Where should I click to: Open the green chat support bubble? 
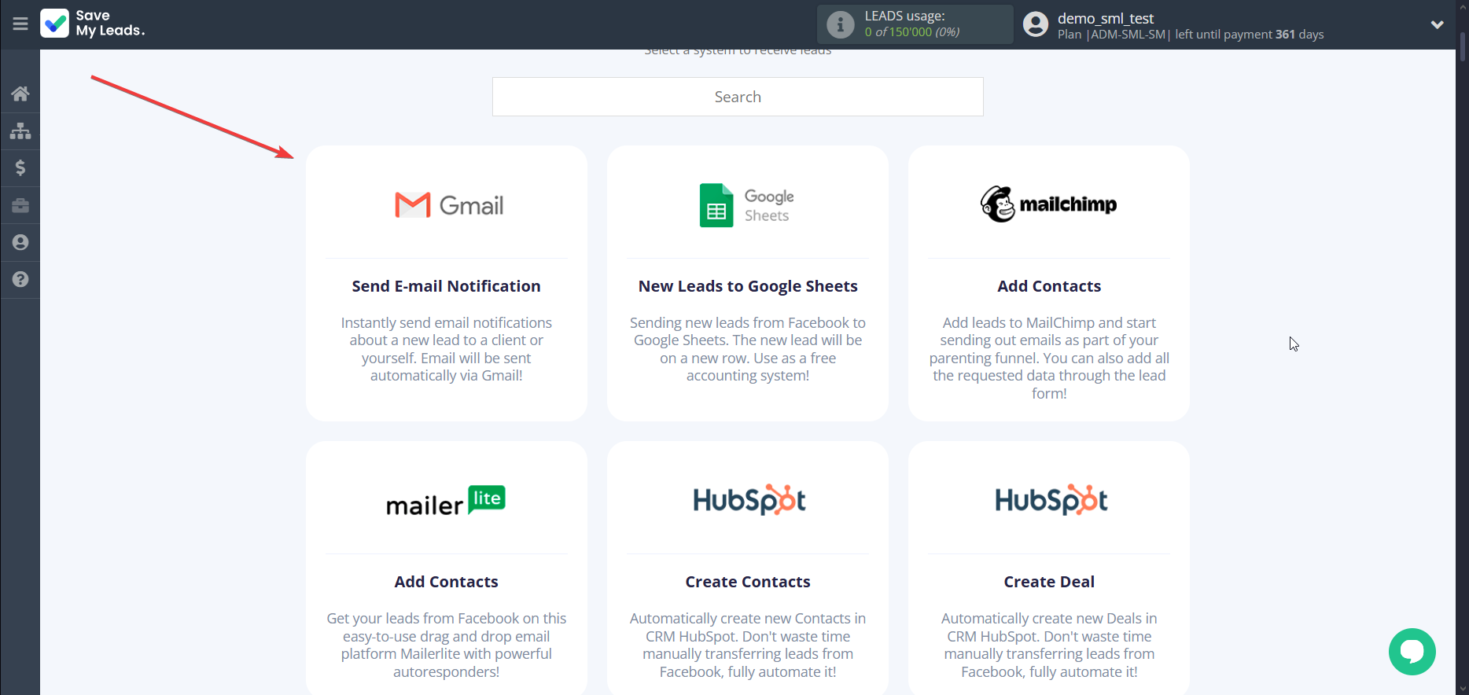point(1412,651)
